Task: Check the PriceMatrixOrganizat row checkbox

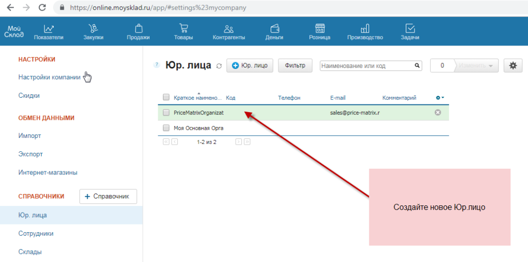Action: (166, 112)
